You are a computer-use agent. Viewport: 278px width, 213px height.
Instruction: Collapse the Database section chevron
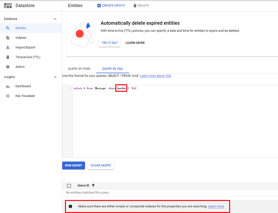pyautogui.click(x=55, y=19)
